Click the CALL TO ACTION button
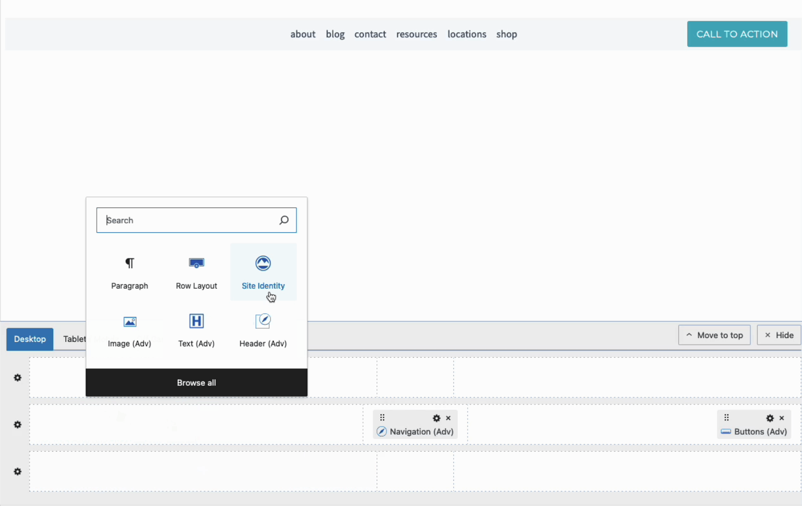 [x=737, y=34]
